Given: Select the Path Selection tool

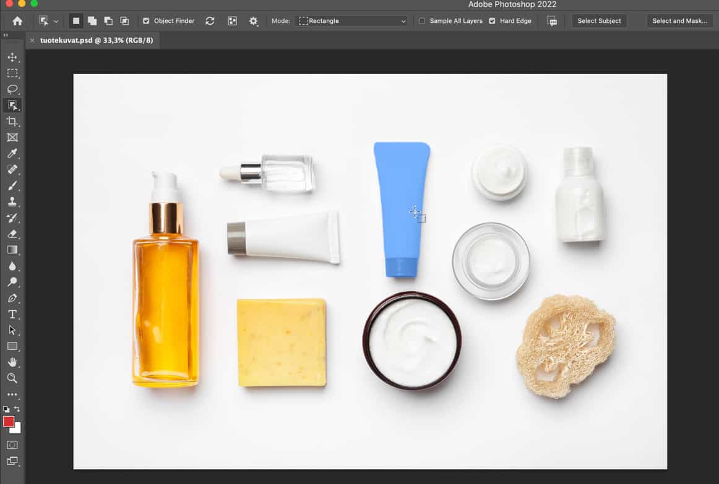Looking at the screenshot, I should click(12, 330).
